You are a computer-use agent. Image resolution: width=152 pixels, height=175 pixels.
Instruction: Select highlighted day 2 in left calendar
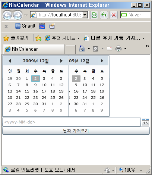click(35, 78)
